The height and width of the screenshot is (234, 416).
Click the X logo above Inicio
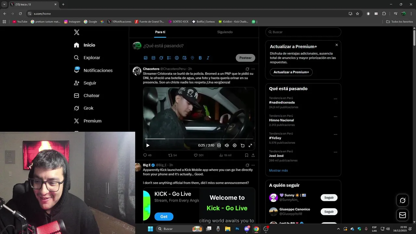pyautogui.click(x=77, y=32)
